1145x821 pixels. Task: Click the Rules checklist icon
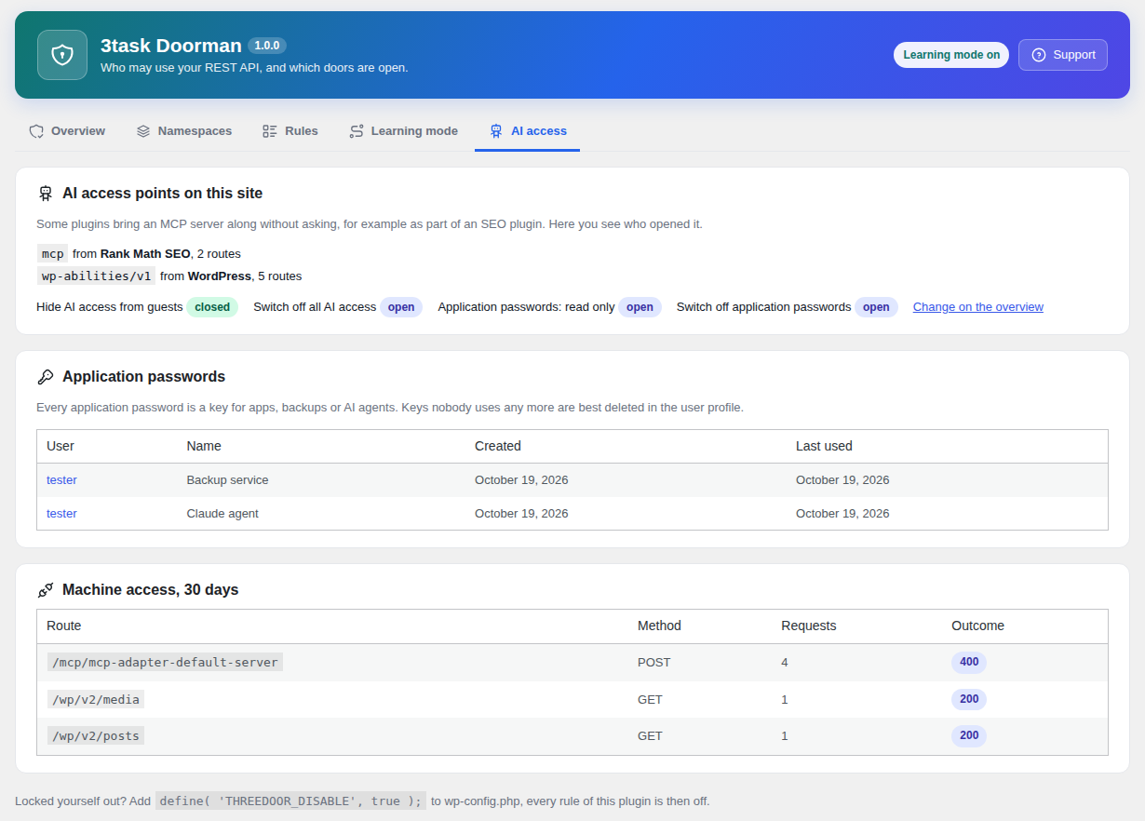pos(270,131)
